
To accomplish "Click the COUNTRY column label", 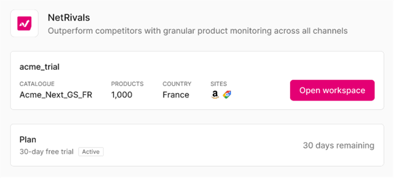I will tap(177, 84).
